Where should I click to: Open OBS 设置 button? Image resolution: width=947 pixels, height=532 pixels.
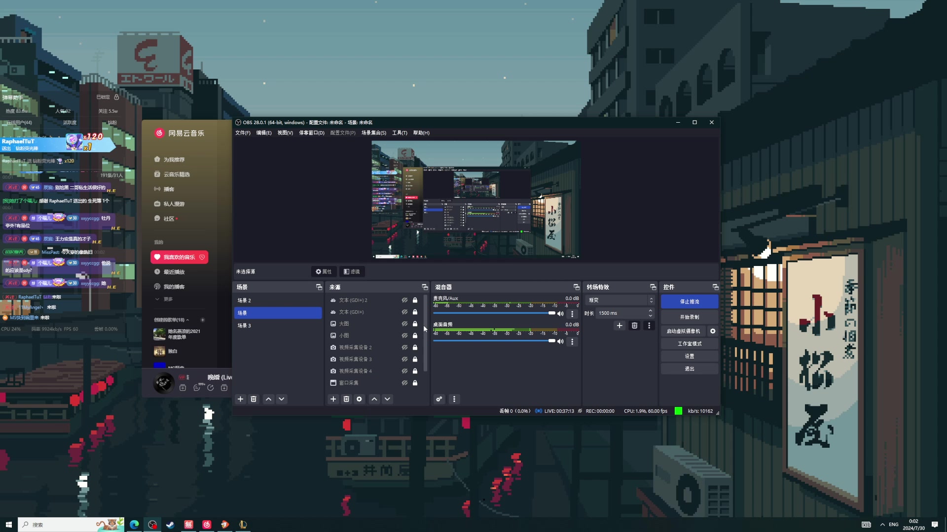pos(690,356)
